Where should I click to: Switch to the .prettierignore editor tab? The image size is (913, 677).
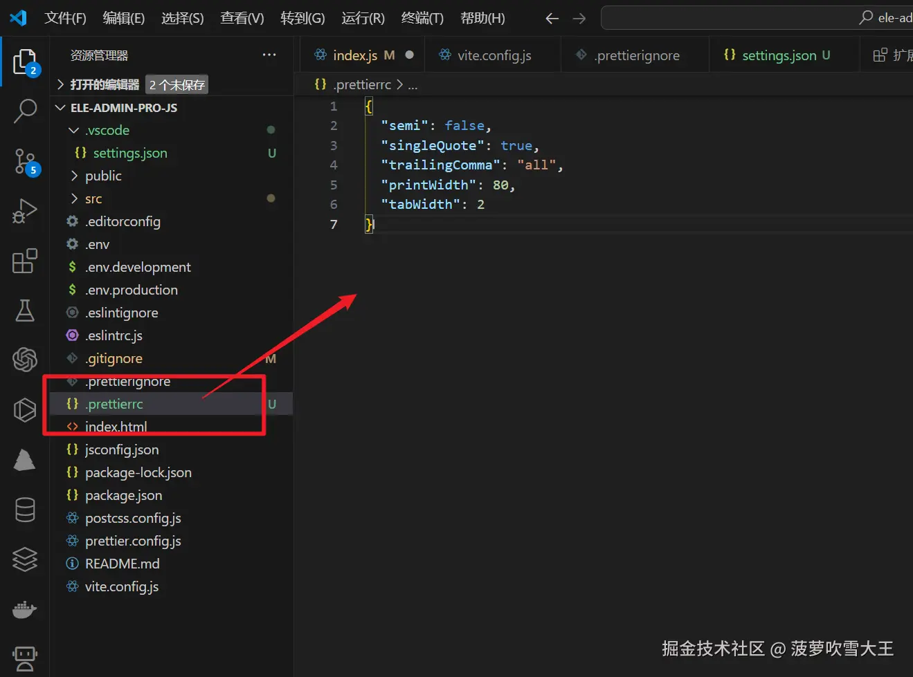[635, 55]
